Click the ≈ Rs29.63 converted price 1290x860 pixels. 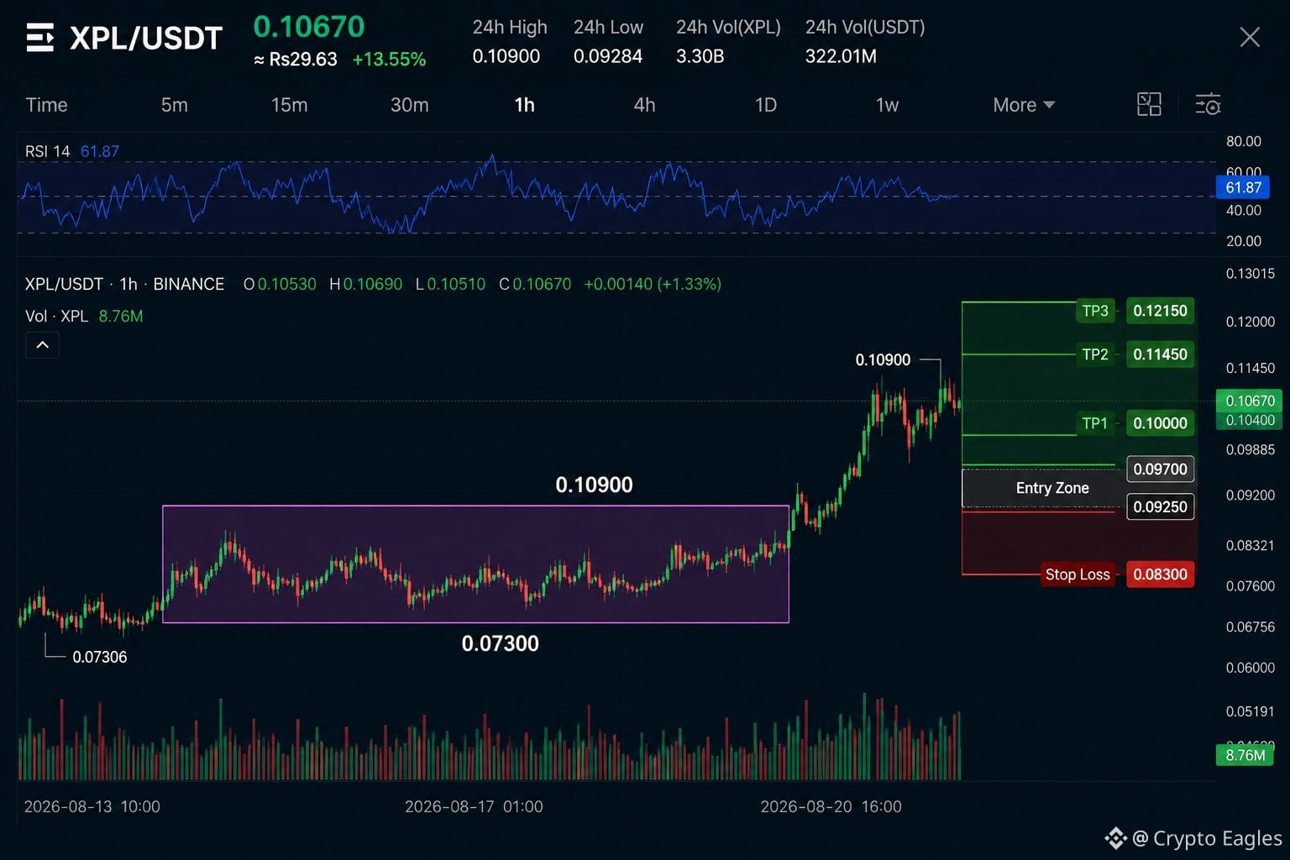coord(296,60)
